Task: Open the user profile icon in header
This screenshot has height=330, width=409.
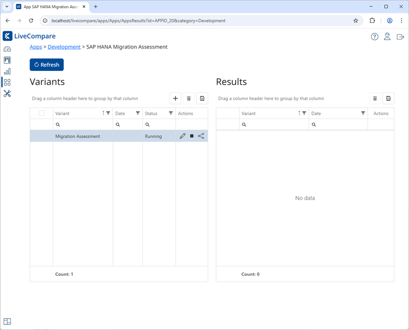Action: click(387, 36)
